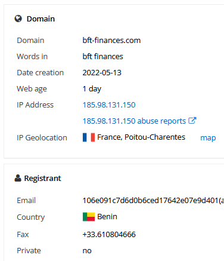
Task: Click the globe icon beside Domain heading
Action: (x=18, y=19)
